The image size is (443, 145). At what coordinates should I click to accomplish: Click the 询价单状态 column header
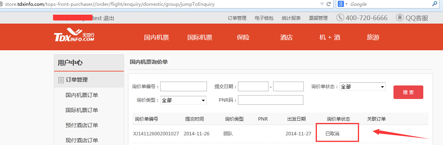[x=339, y=119]
